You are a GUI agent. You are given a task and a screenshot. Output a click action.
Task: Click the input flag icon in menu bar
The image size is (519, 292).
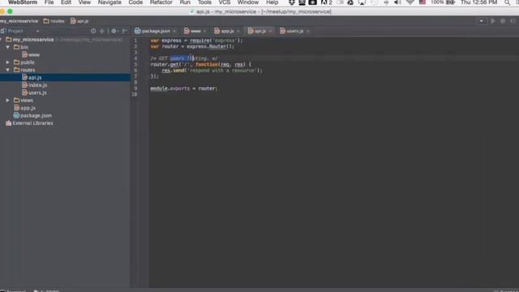click(x=422, y=2)
